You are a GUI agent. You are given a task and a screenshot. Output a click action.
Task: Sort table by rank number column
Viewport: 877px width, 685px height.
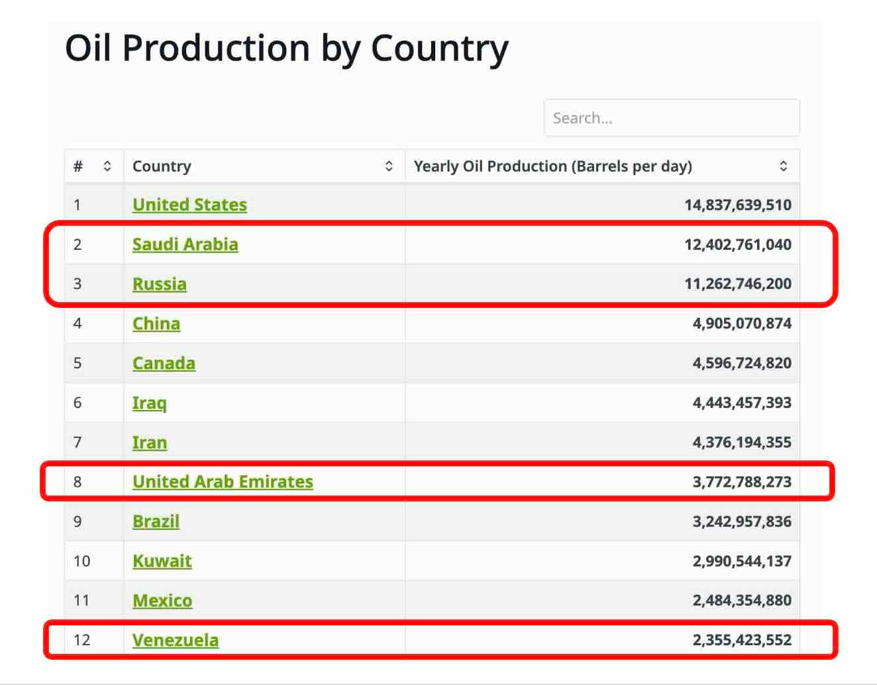pyautogui.click(x=107, y=166)
